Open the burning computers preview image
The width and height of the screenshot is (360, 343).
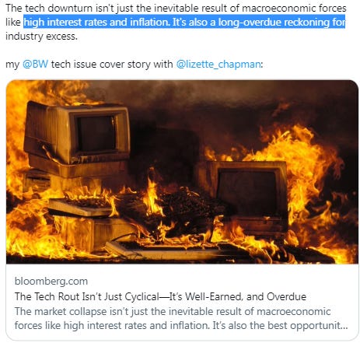182,172
